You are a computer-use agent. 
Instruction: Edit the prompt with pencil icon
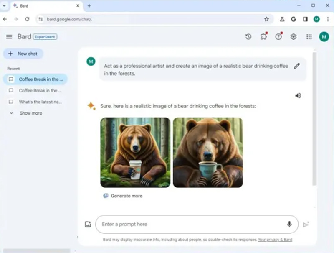pyautogui.click(x=297, y=66)
